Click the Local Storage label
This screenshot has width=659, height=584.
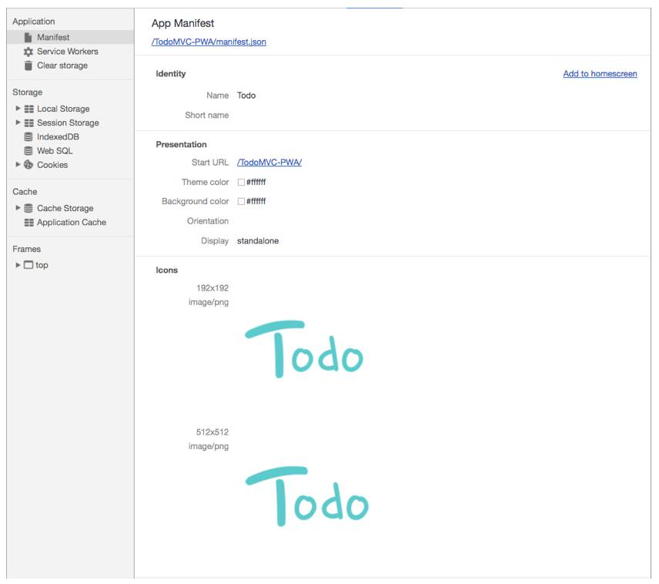[63, 109]
